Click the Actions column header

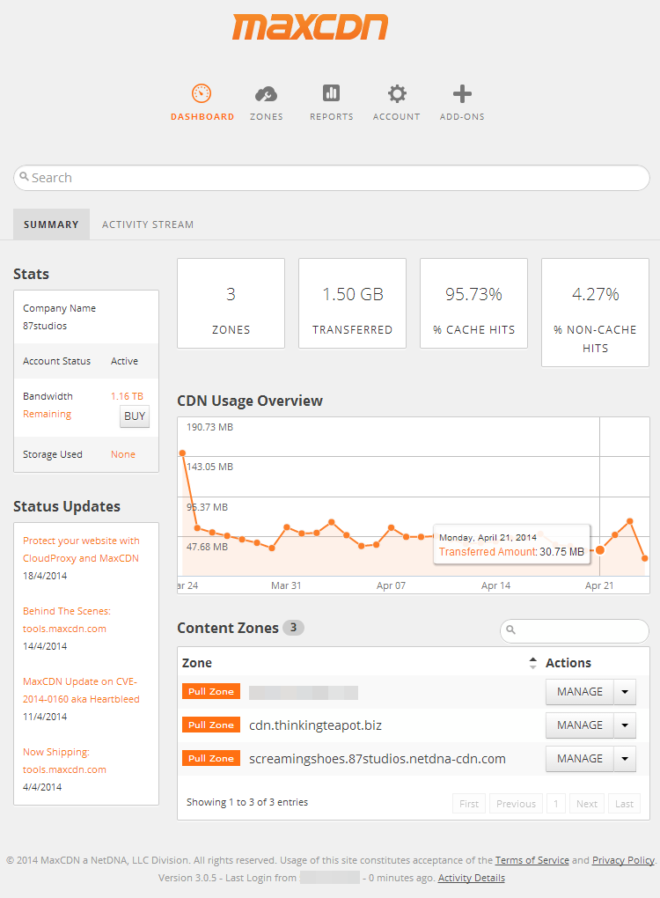click(x=568, y=663)
